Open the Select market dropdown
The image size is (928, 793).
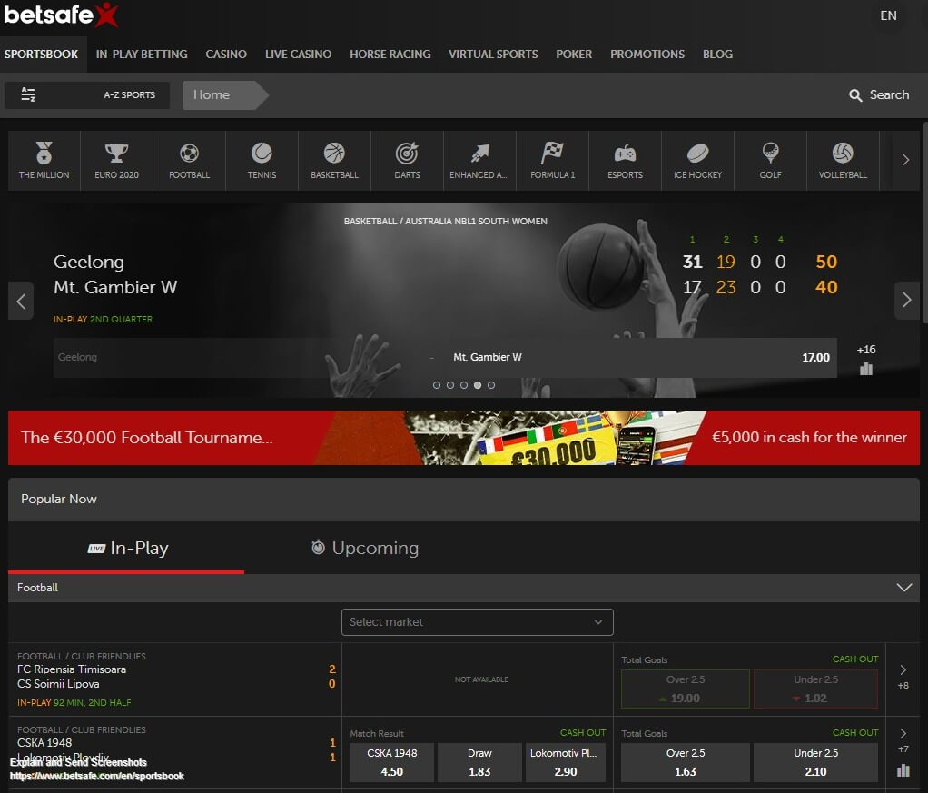click(x=477, y=622)
